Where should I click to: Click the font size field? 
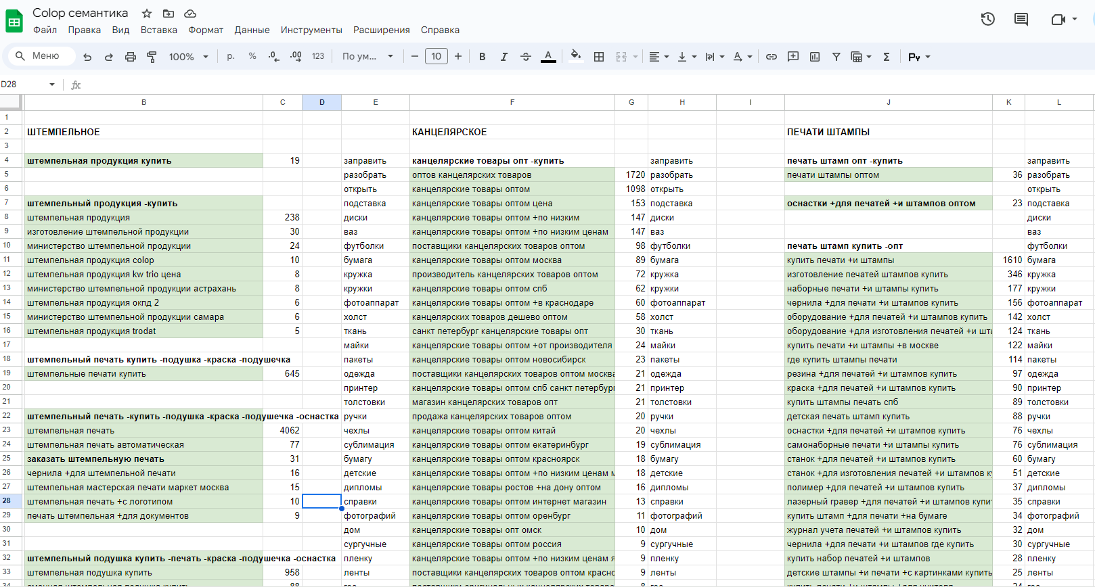(437, 56)
